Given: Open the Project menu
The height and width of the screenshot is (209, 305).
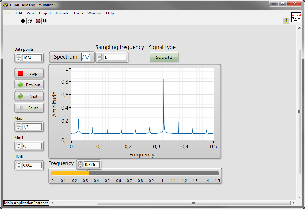Looking at the screenshot, I should (45, 13).
